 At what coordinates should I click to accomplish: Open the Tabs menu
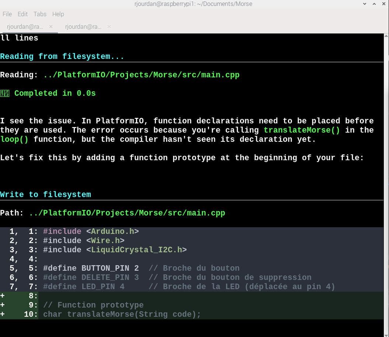click(x=40, y=14)
